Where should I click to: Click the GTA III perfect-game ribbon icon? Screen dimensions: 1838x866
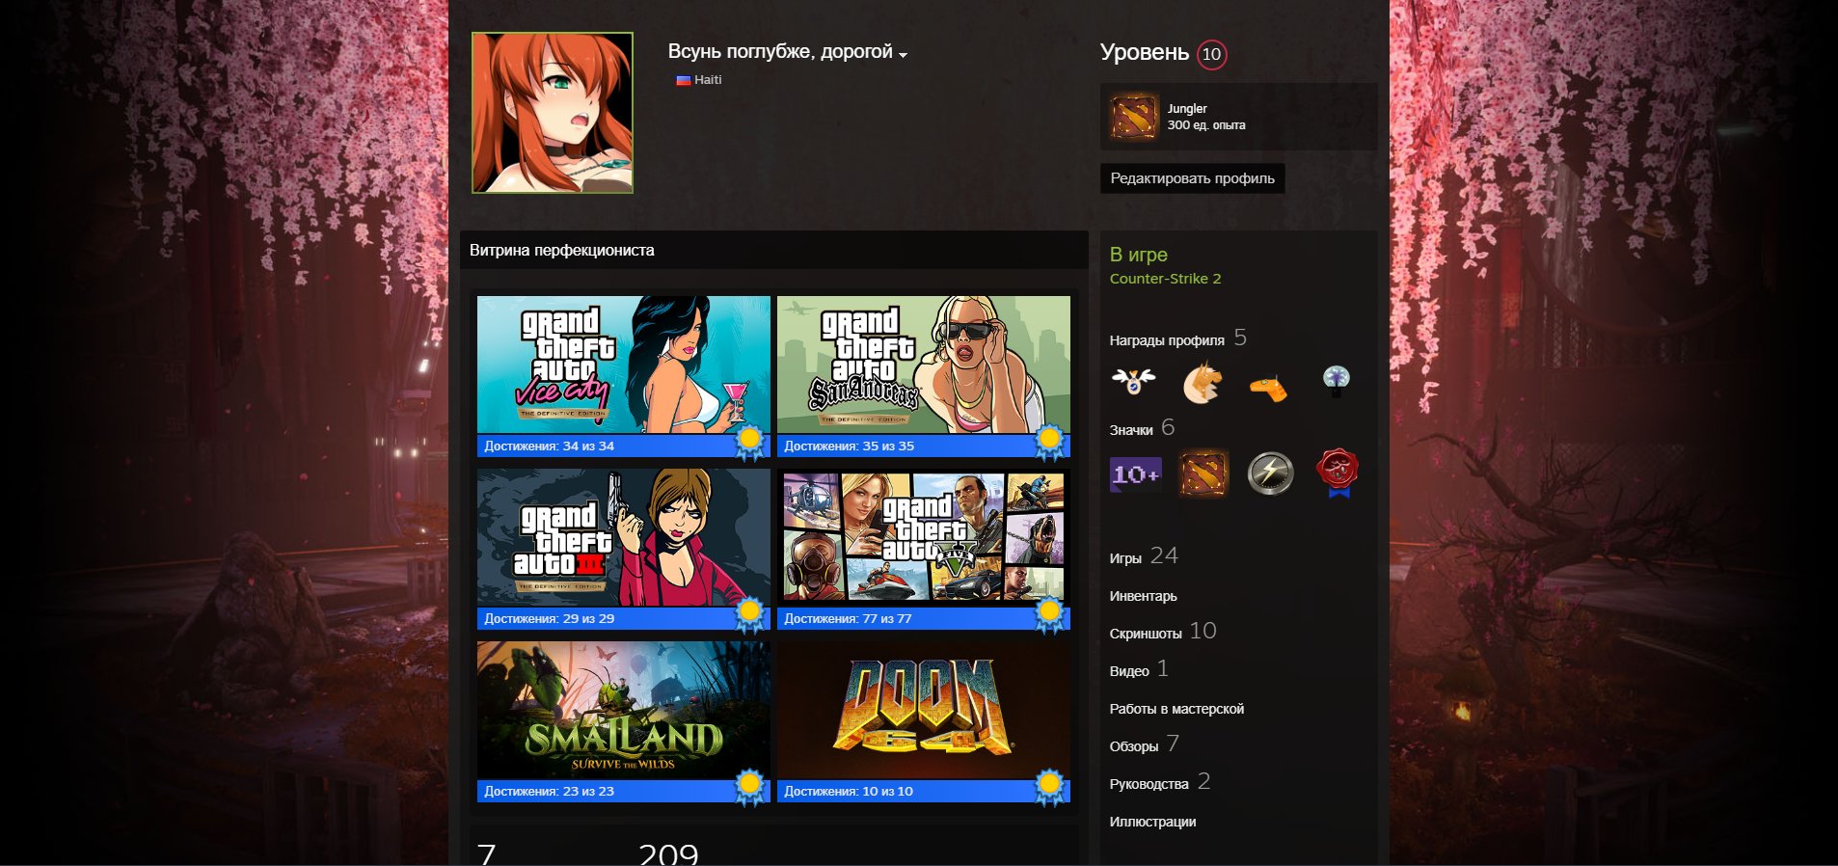tap(749, 615)
